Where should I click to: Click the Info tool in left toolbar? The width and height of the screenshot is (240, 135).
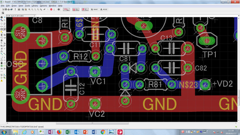tap(2, 17)
